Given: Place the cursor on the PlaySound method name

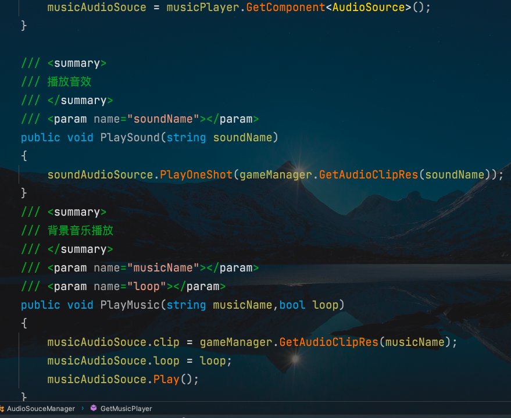Looking at the screenshot, I should pyautogui.click(x=130, y=137).
